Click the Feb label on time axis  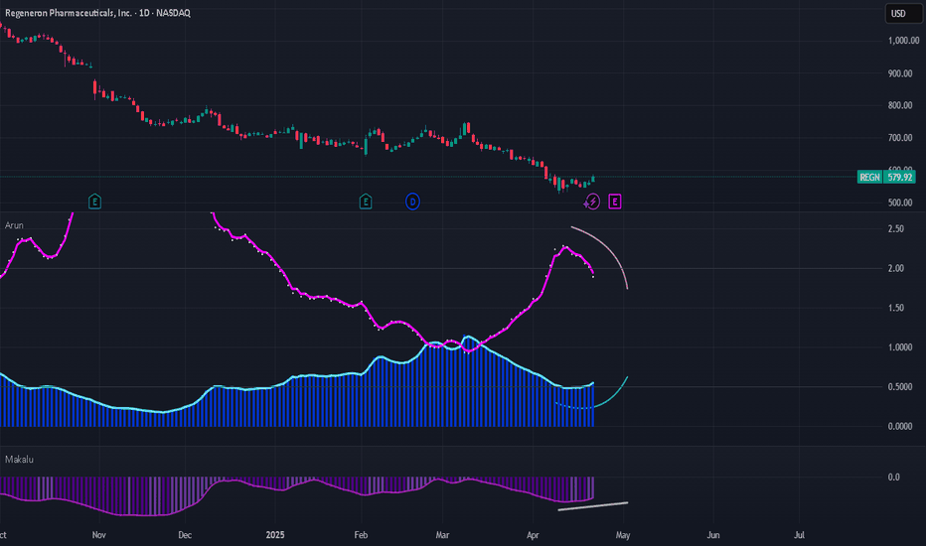[361, 535]
